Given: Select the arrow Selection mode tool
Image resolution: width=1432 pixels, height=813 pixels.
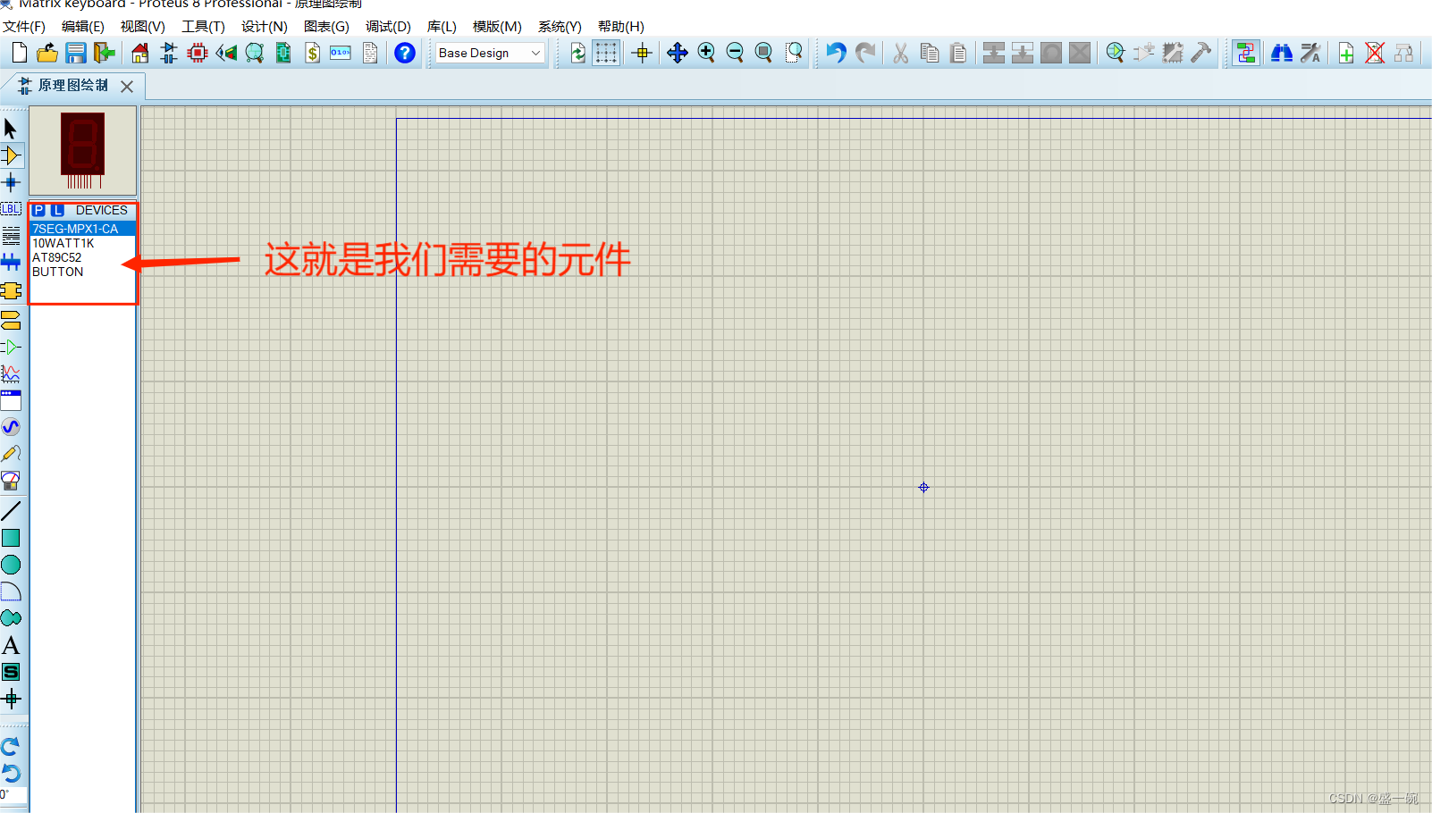Looking at the screenshot, I should click(11, 129).
